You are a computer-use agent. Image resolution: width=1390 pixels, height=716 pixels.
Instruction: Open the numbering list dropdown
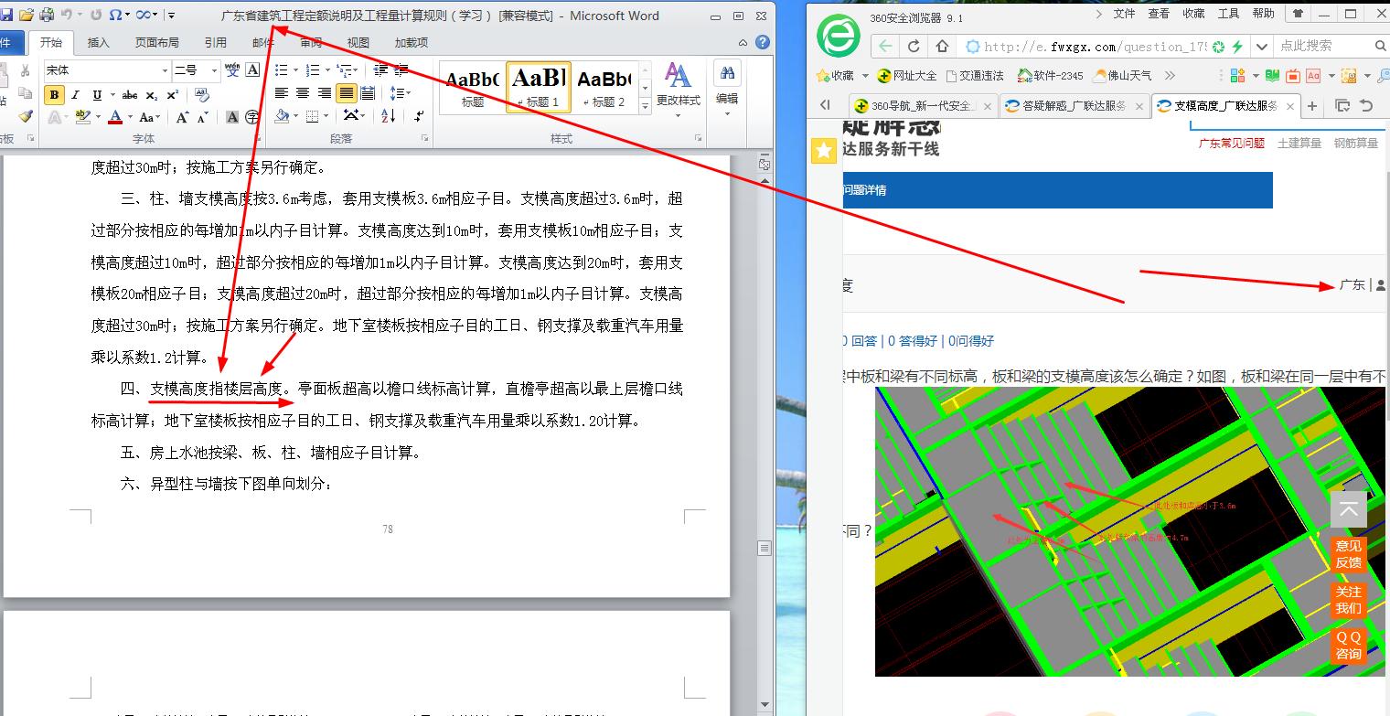tap(326, 70)
